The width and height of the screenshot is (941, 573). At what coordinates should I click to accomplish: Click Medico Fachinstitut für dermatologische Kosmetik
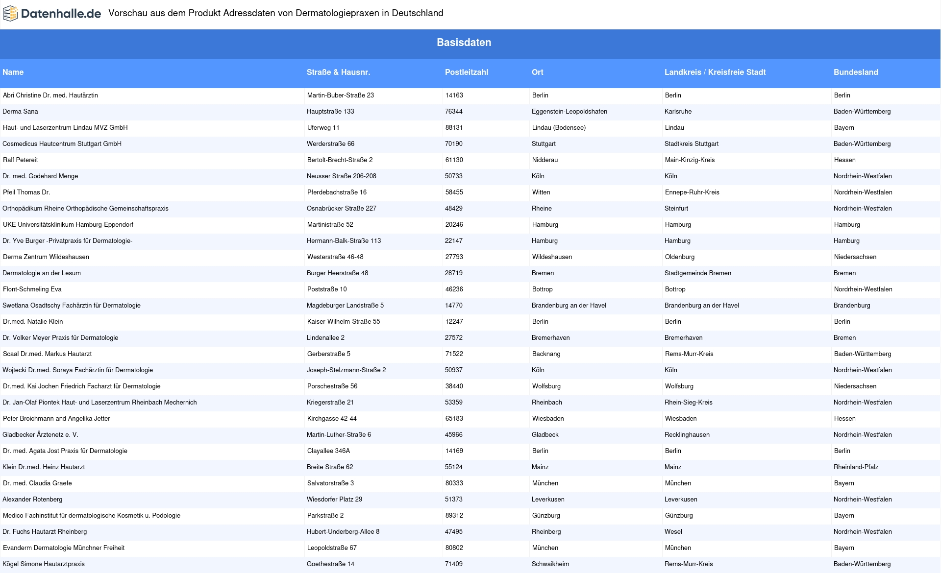coord(92,516)
